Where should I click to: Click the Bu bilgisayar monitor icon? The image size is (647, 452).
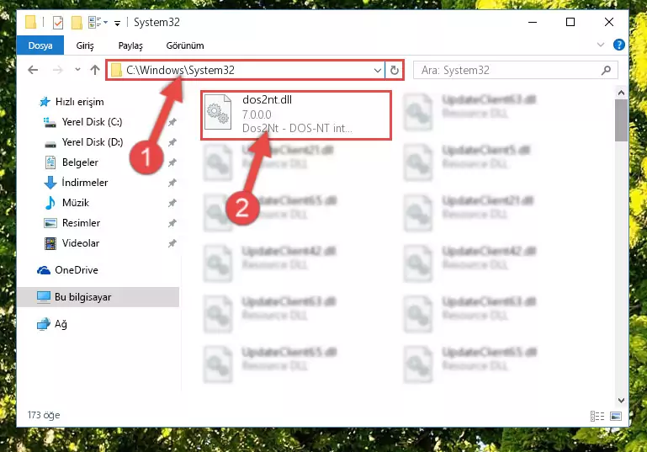click(43, 297)
